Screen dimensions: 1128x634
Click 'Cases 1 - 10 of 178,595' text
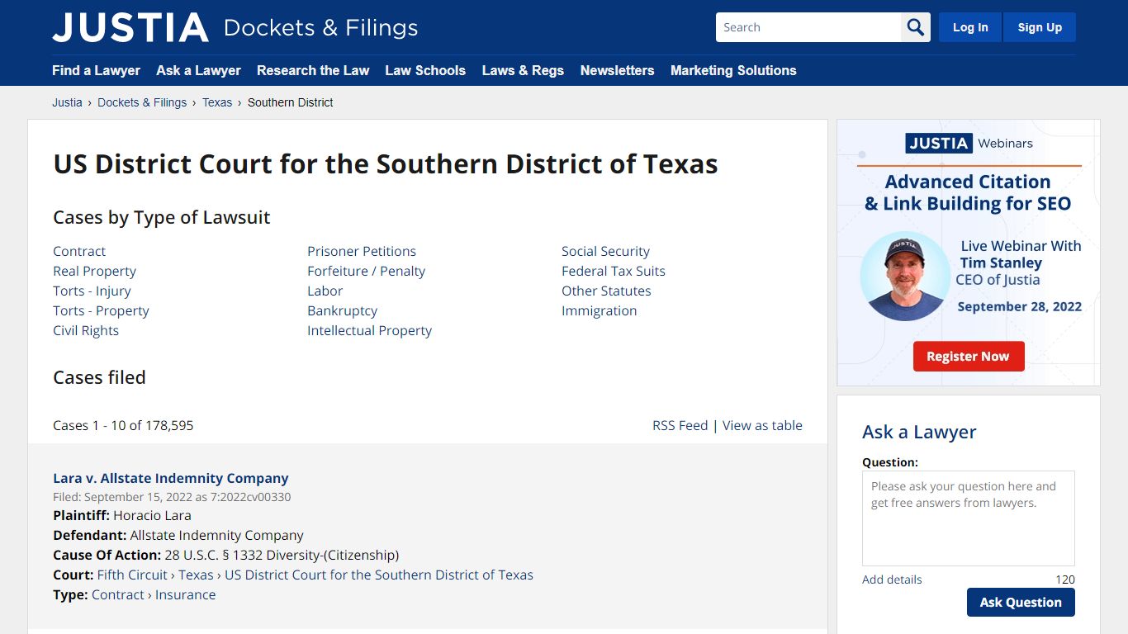point(123,425)
